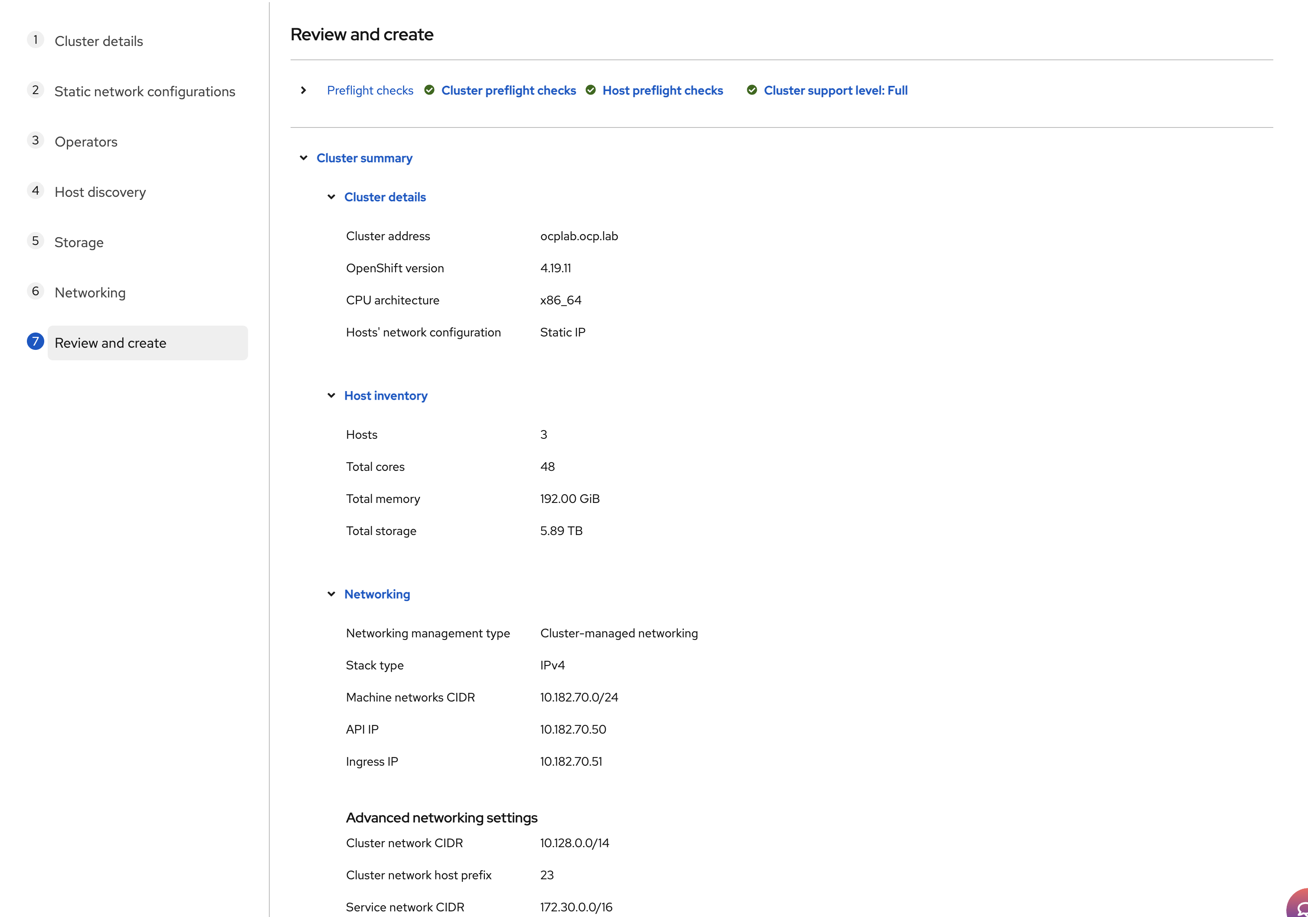The image size is (1308, 917).
Task: Click the step 6 numbered circle icon
Action: tap(35, 292)
